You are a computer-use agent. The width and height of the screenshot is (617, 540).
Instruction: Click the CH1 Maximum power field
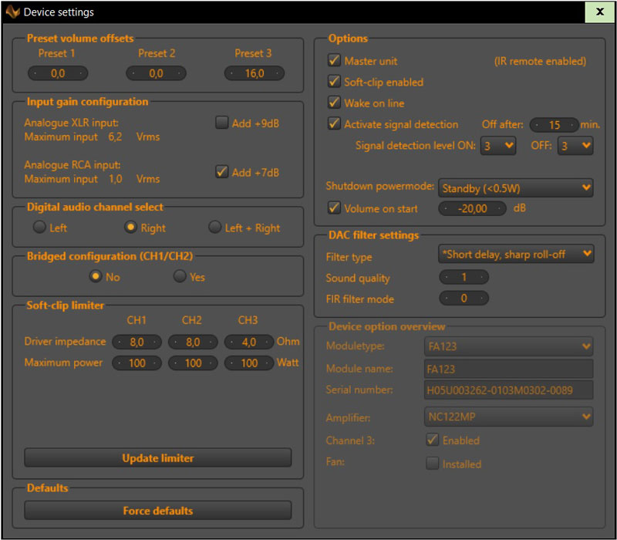coord(137,363)
